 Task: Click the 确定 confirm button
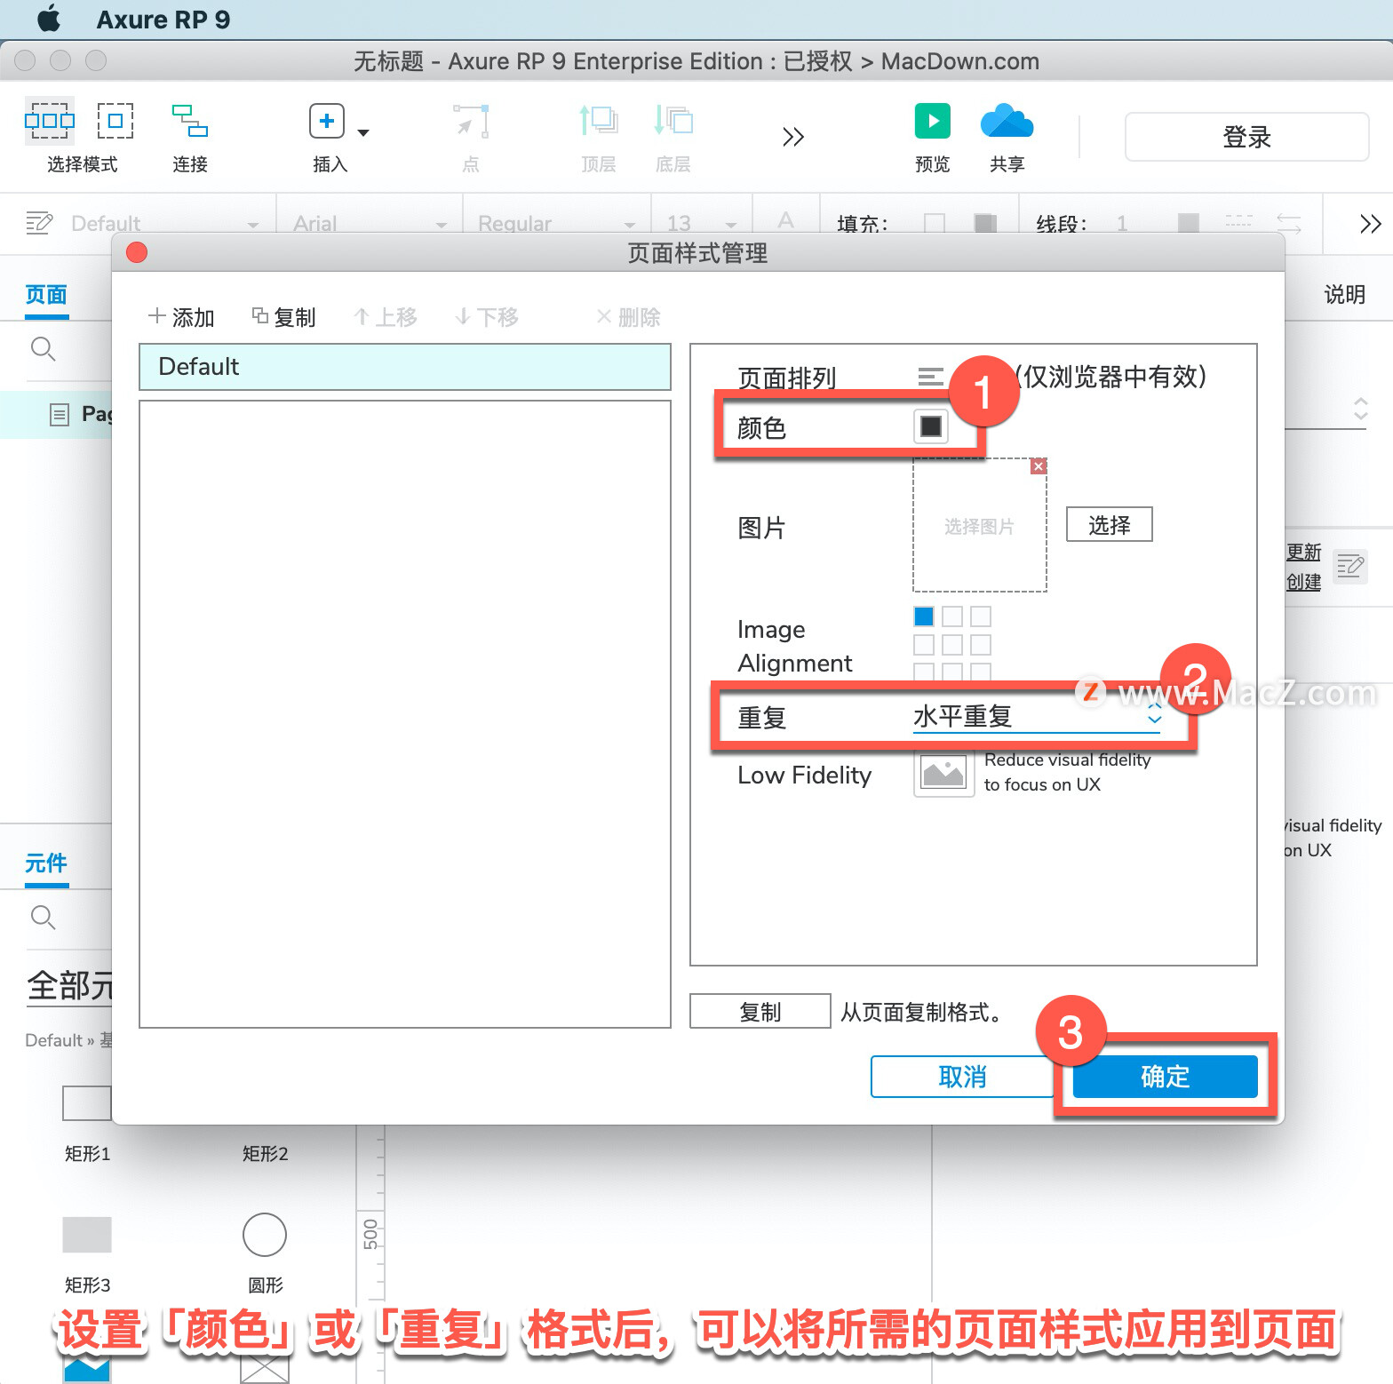tap(1165, 1077)
